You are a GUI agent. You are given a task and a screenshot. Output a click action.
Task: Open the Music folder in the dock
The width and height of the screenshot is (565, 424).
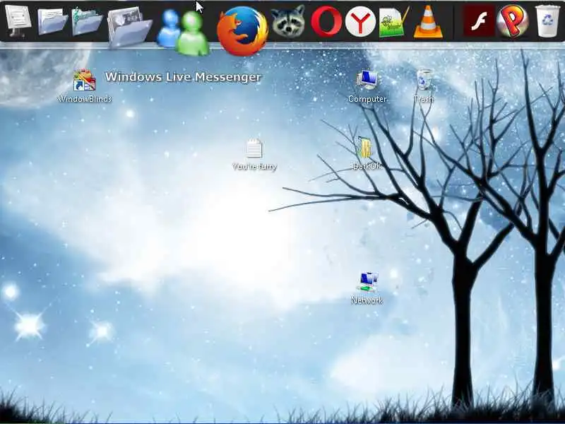tap(86, 21)
